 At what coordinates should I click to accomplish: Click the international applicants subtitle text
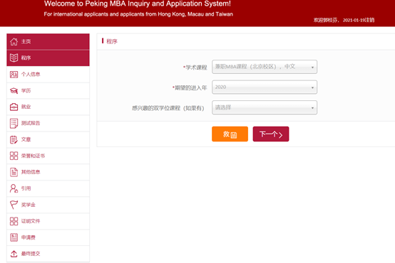click(x=138, y=14)
